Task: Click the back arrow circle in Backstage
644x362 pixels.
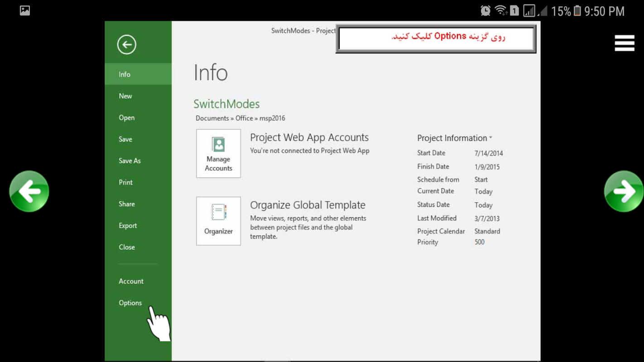Action: pyautogui.click(x=127, y=44)
